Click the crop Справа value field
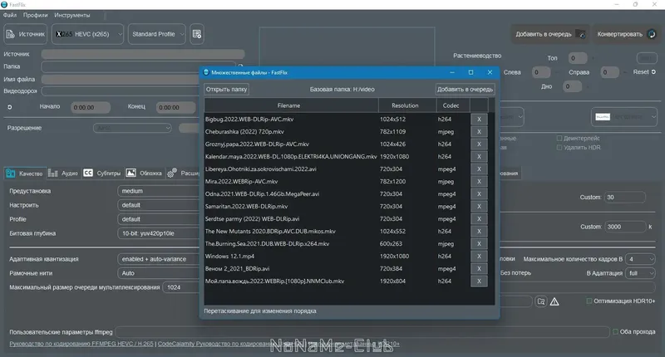Viewport: 665px width, 357px height. (x=610, y=72)
